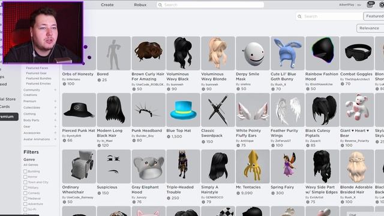Expand the Community Creations category
This screenshot has height=216, width=384.
[x=55, y=90]
